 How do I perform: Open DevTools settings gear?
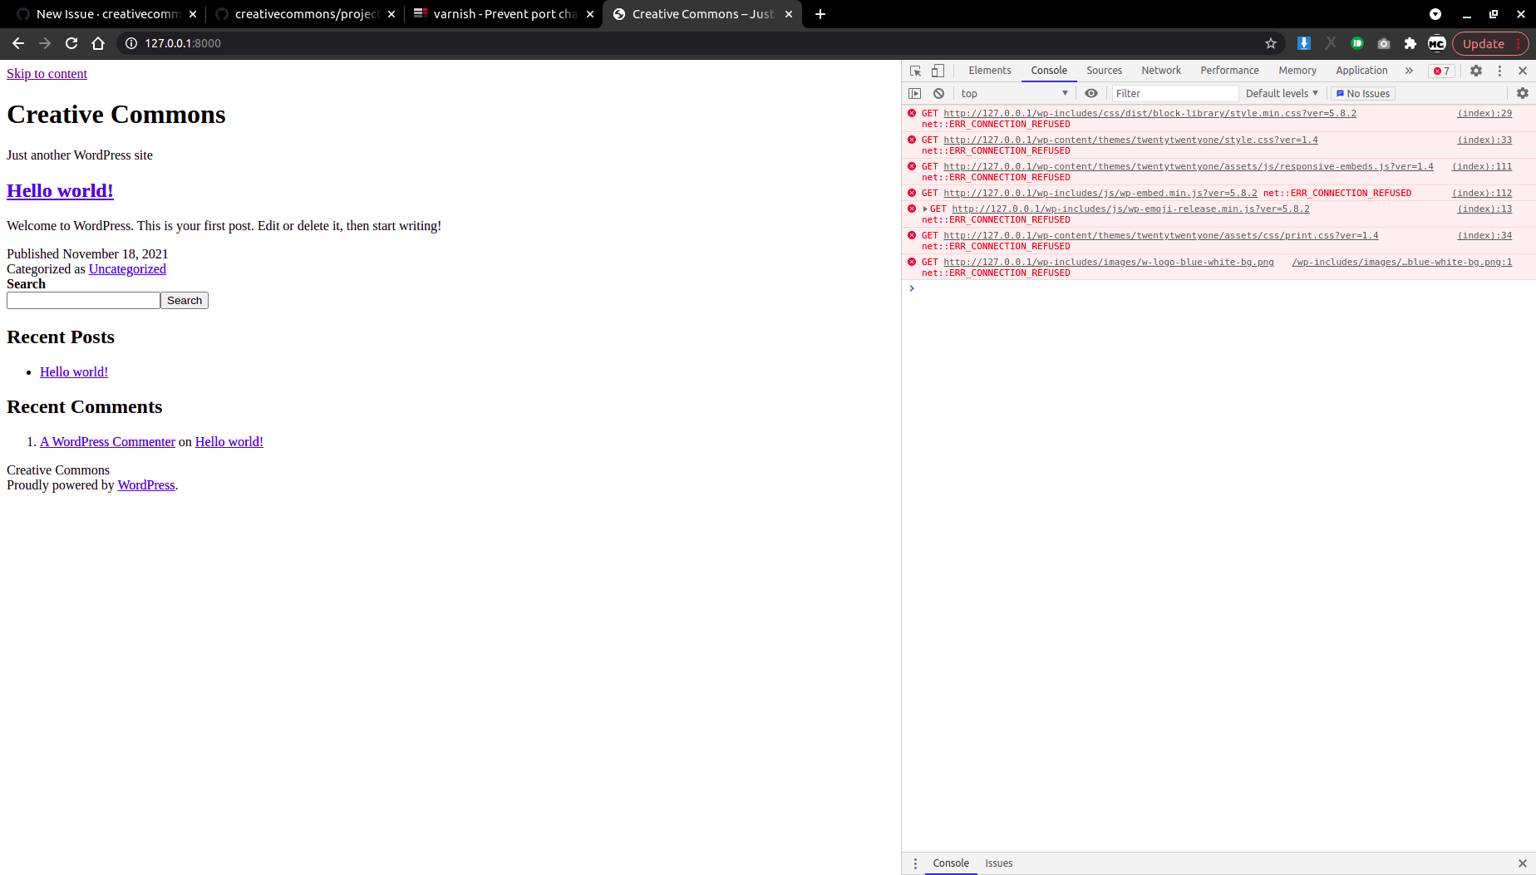point(1476,71)
